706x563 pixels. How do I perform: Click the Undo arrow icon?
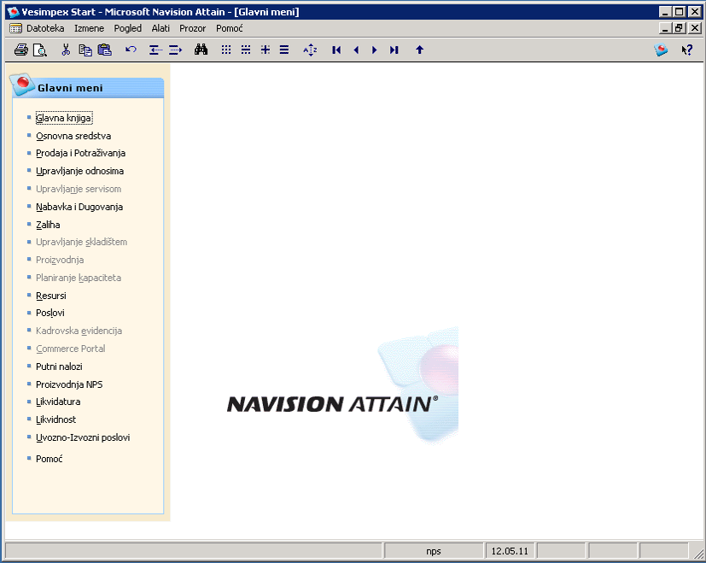131,50
